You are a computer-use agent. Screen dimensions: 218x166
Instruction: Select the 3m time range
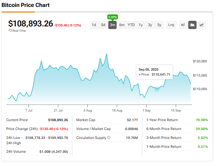coord(112,25)
